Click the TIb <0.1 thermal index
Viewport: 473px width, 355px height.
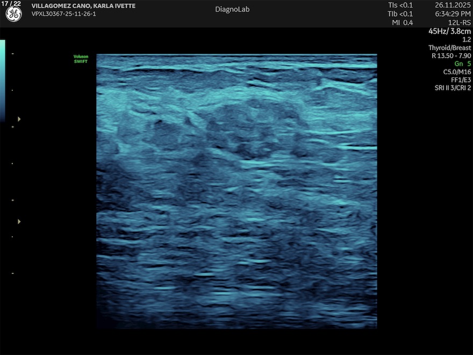pyautogui.click(x=400, y=14)
